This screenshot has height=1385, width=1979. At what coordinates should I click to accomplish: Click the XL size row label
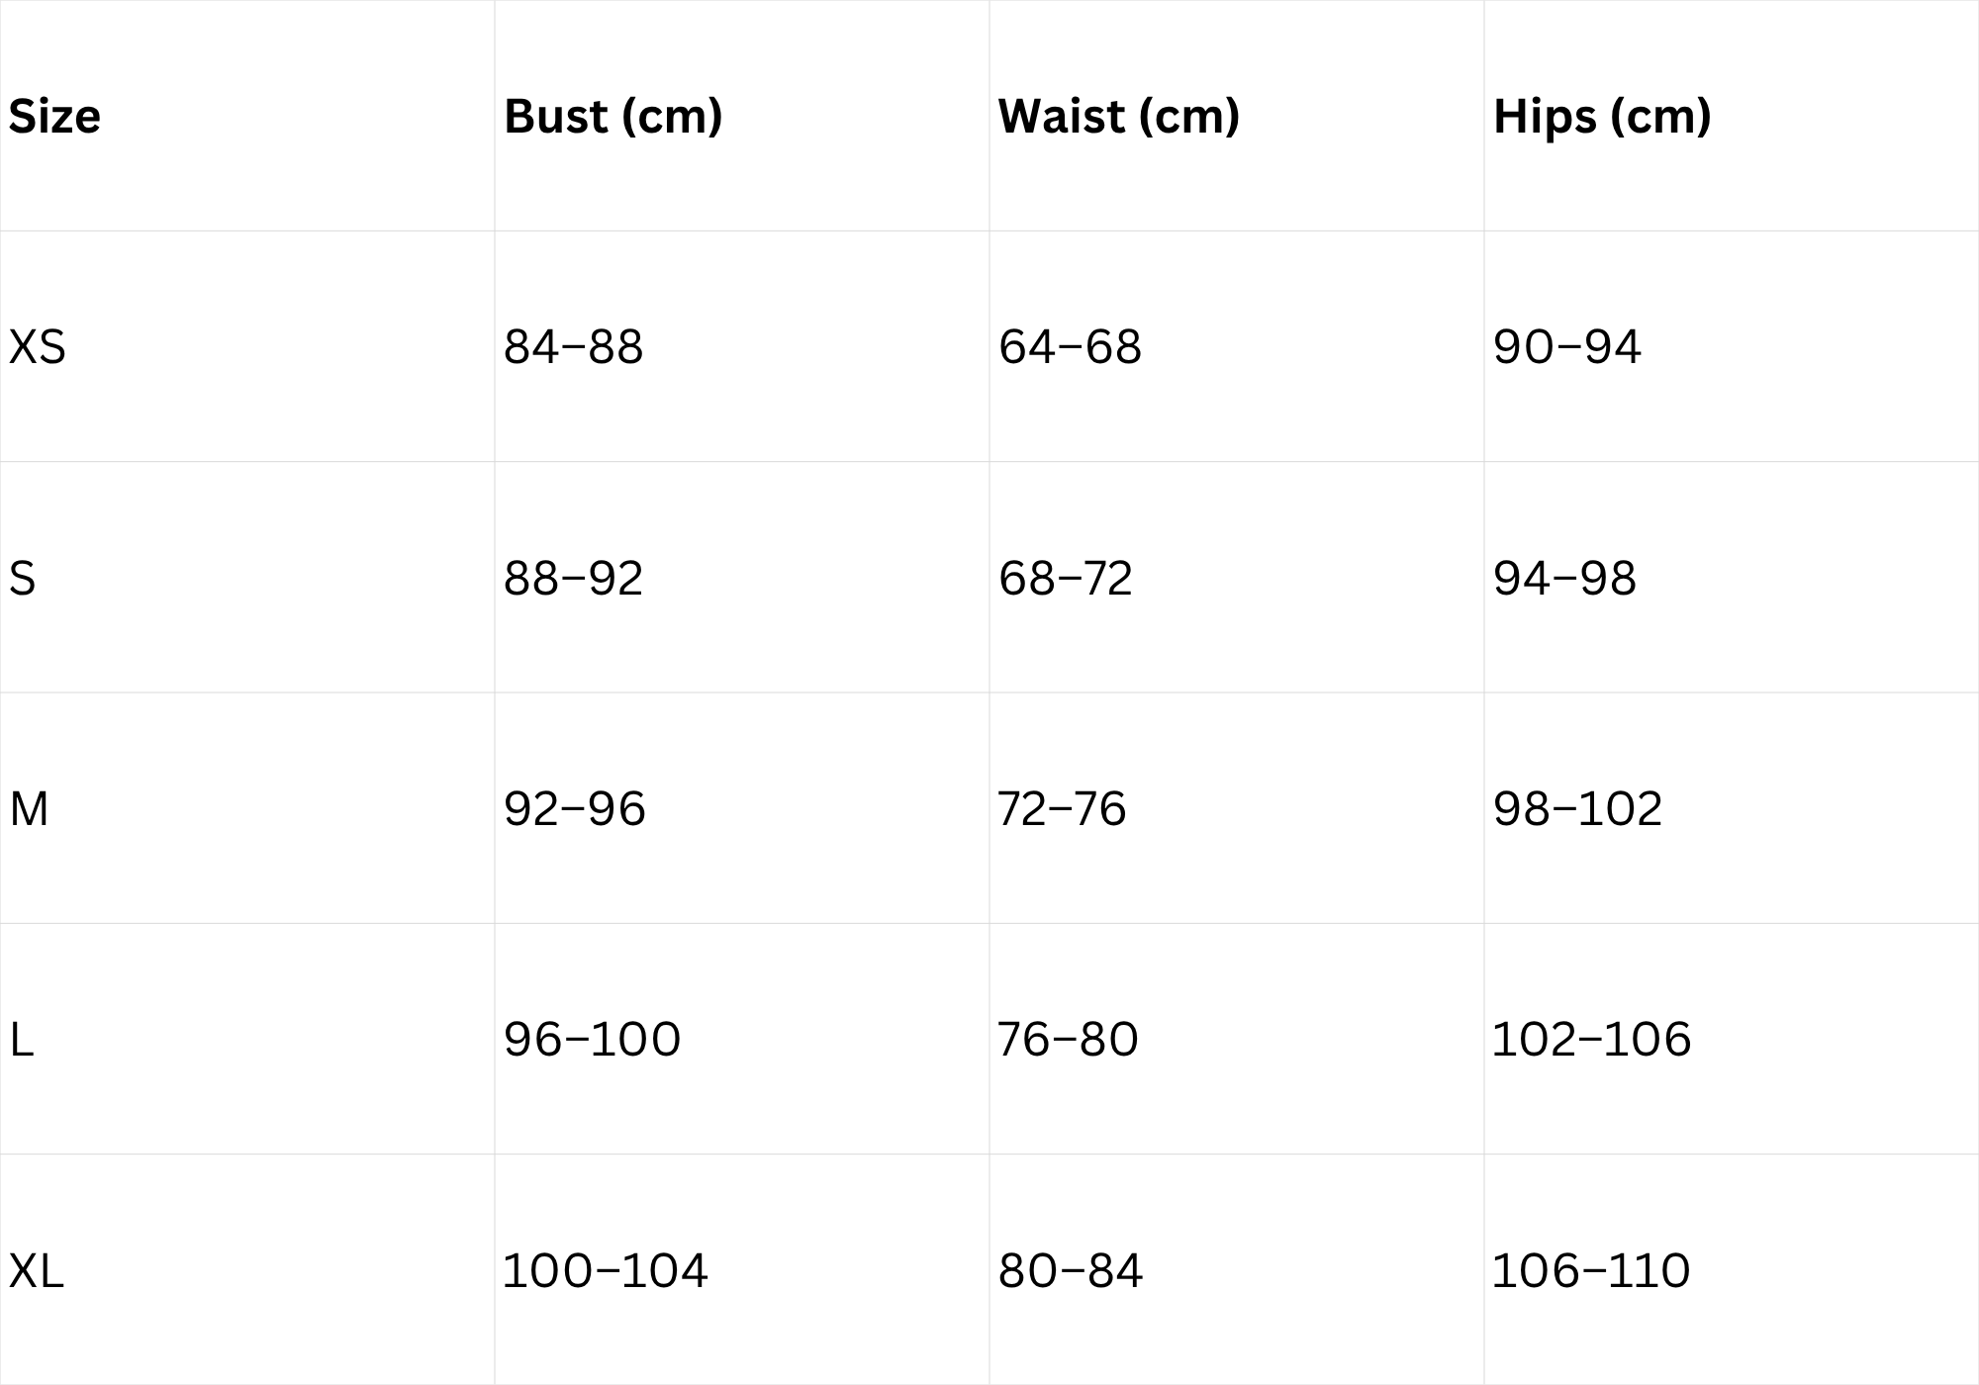tap(37, 1271)
